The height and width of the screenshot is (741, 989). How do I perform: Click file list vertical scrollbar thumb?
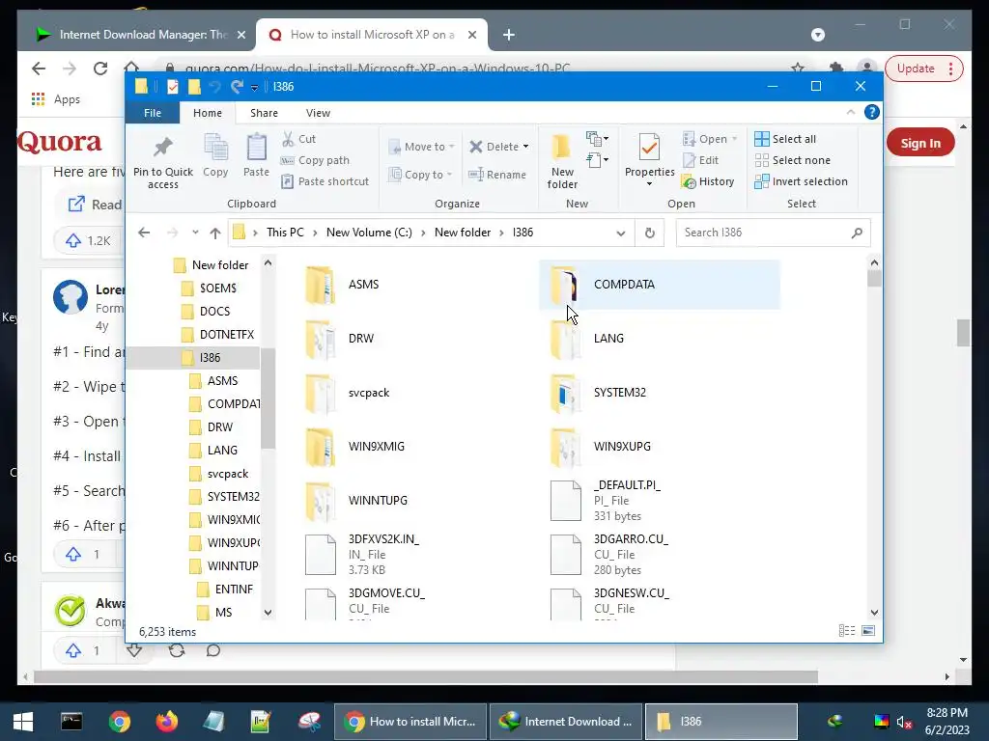(874, 279)
